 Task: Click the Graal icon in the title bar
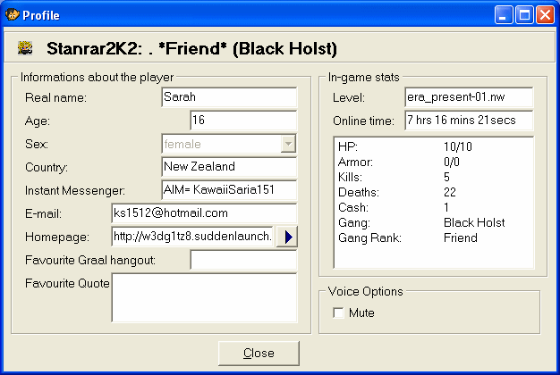tap(12, 14)
